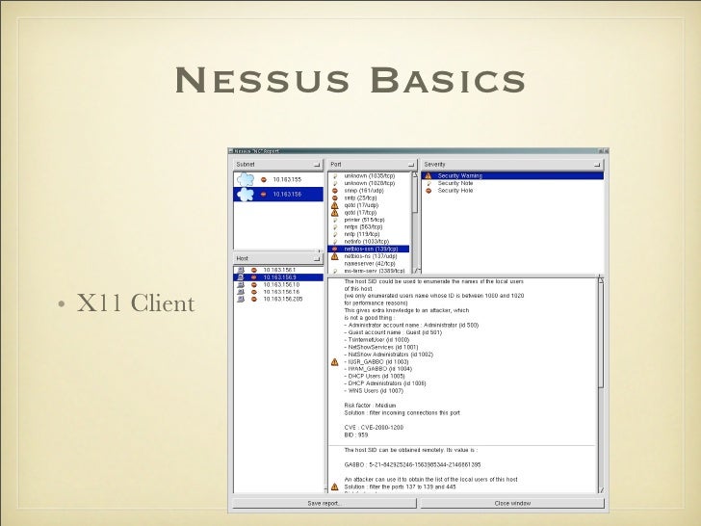701x526 pixels.
Task: Click warning triangle next to netbios-ns (137/udp)
Action: (x=335, y=256)
